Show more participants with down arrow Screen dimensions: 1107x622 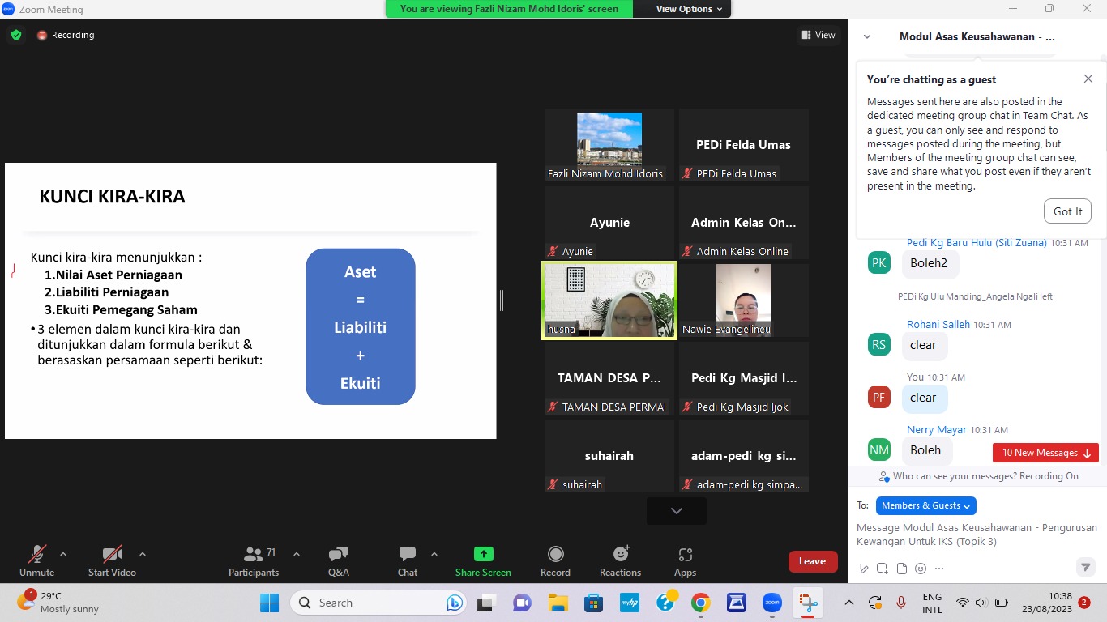coord(677,511)
